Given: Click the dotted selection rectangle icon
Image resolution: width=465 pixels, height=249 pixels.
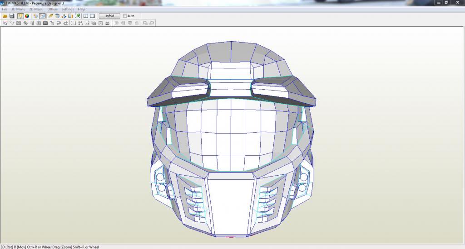Looking at the screenshot, I should (73, 23).
